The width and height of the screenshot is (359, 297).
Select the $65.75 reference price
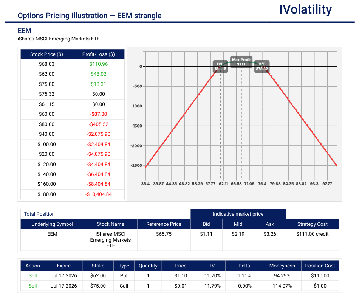164,234
